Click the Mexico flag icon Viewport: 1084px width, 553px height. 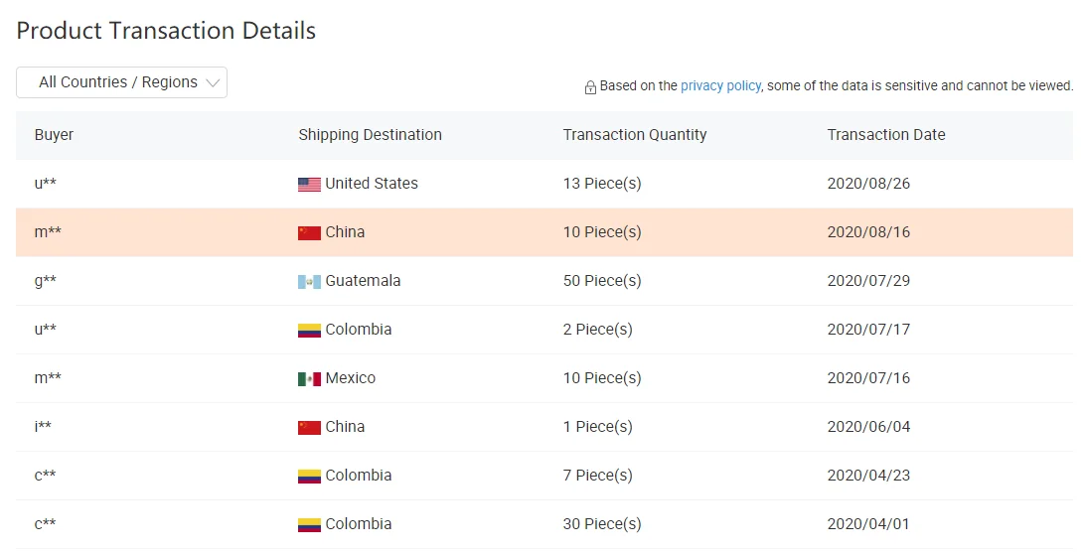tap(309, 378)
